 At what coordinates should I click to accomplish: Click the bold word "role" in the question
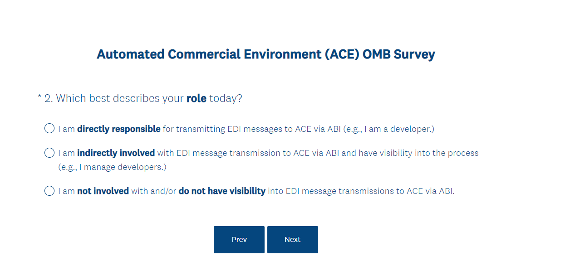(x=196, y=98)
